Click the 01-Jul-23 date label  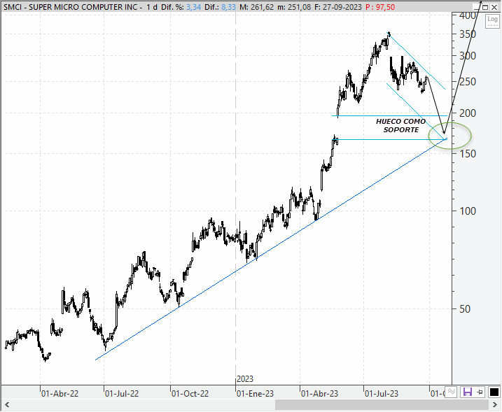[382, 393]
